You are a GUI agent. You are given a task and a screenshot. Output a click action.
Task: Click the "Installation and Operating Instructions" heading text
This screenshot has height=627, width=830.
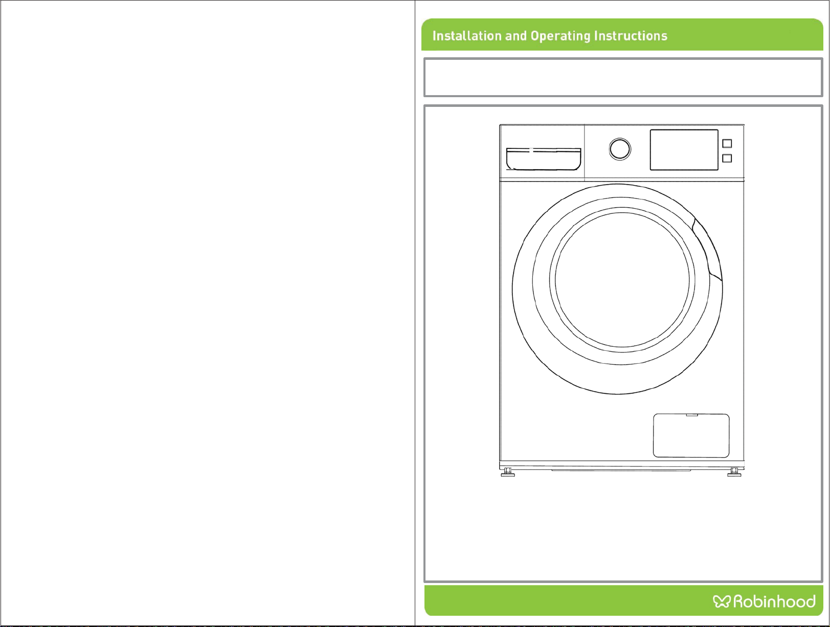(550, 36)
